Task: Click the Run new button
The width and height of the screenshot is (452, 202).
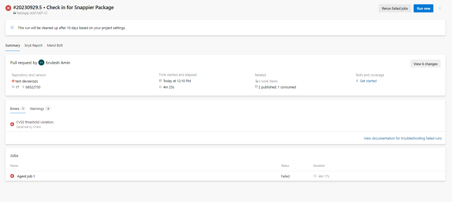Action: [423, 8]
